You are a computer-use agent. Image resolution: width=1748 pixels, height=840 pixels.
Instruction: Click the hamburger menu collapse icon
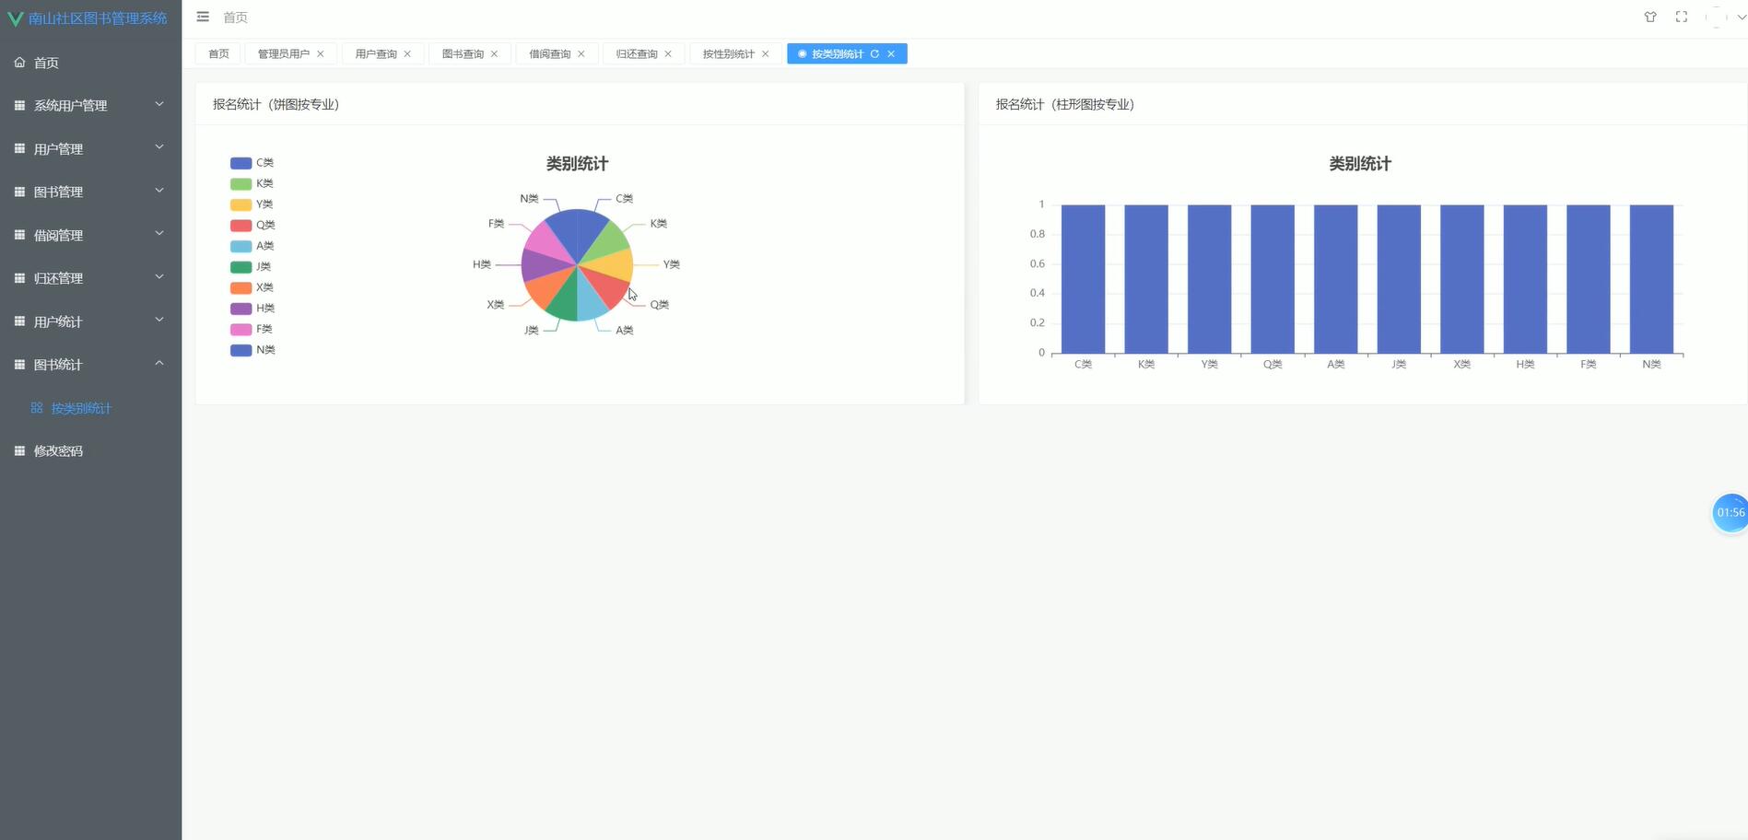pos(203,17)
